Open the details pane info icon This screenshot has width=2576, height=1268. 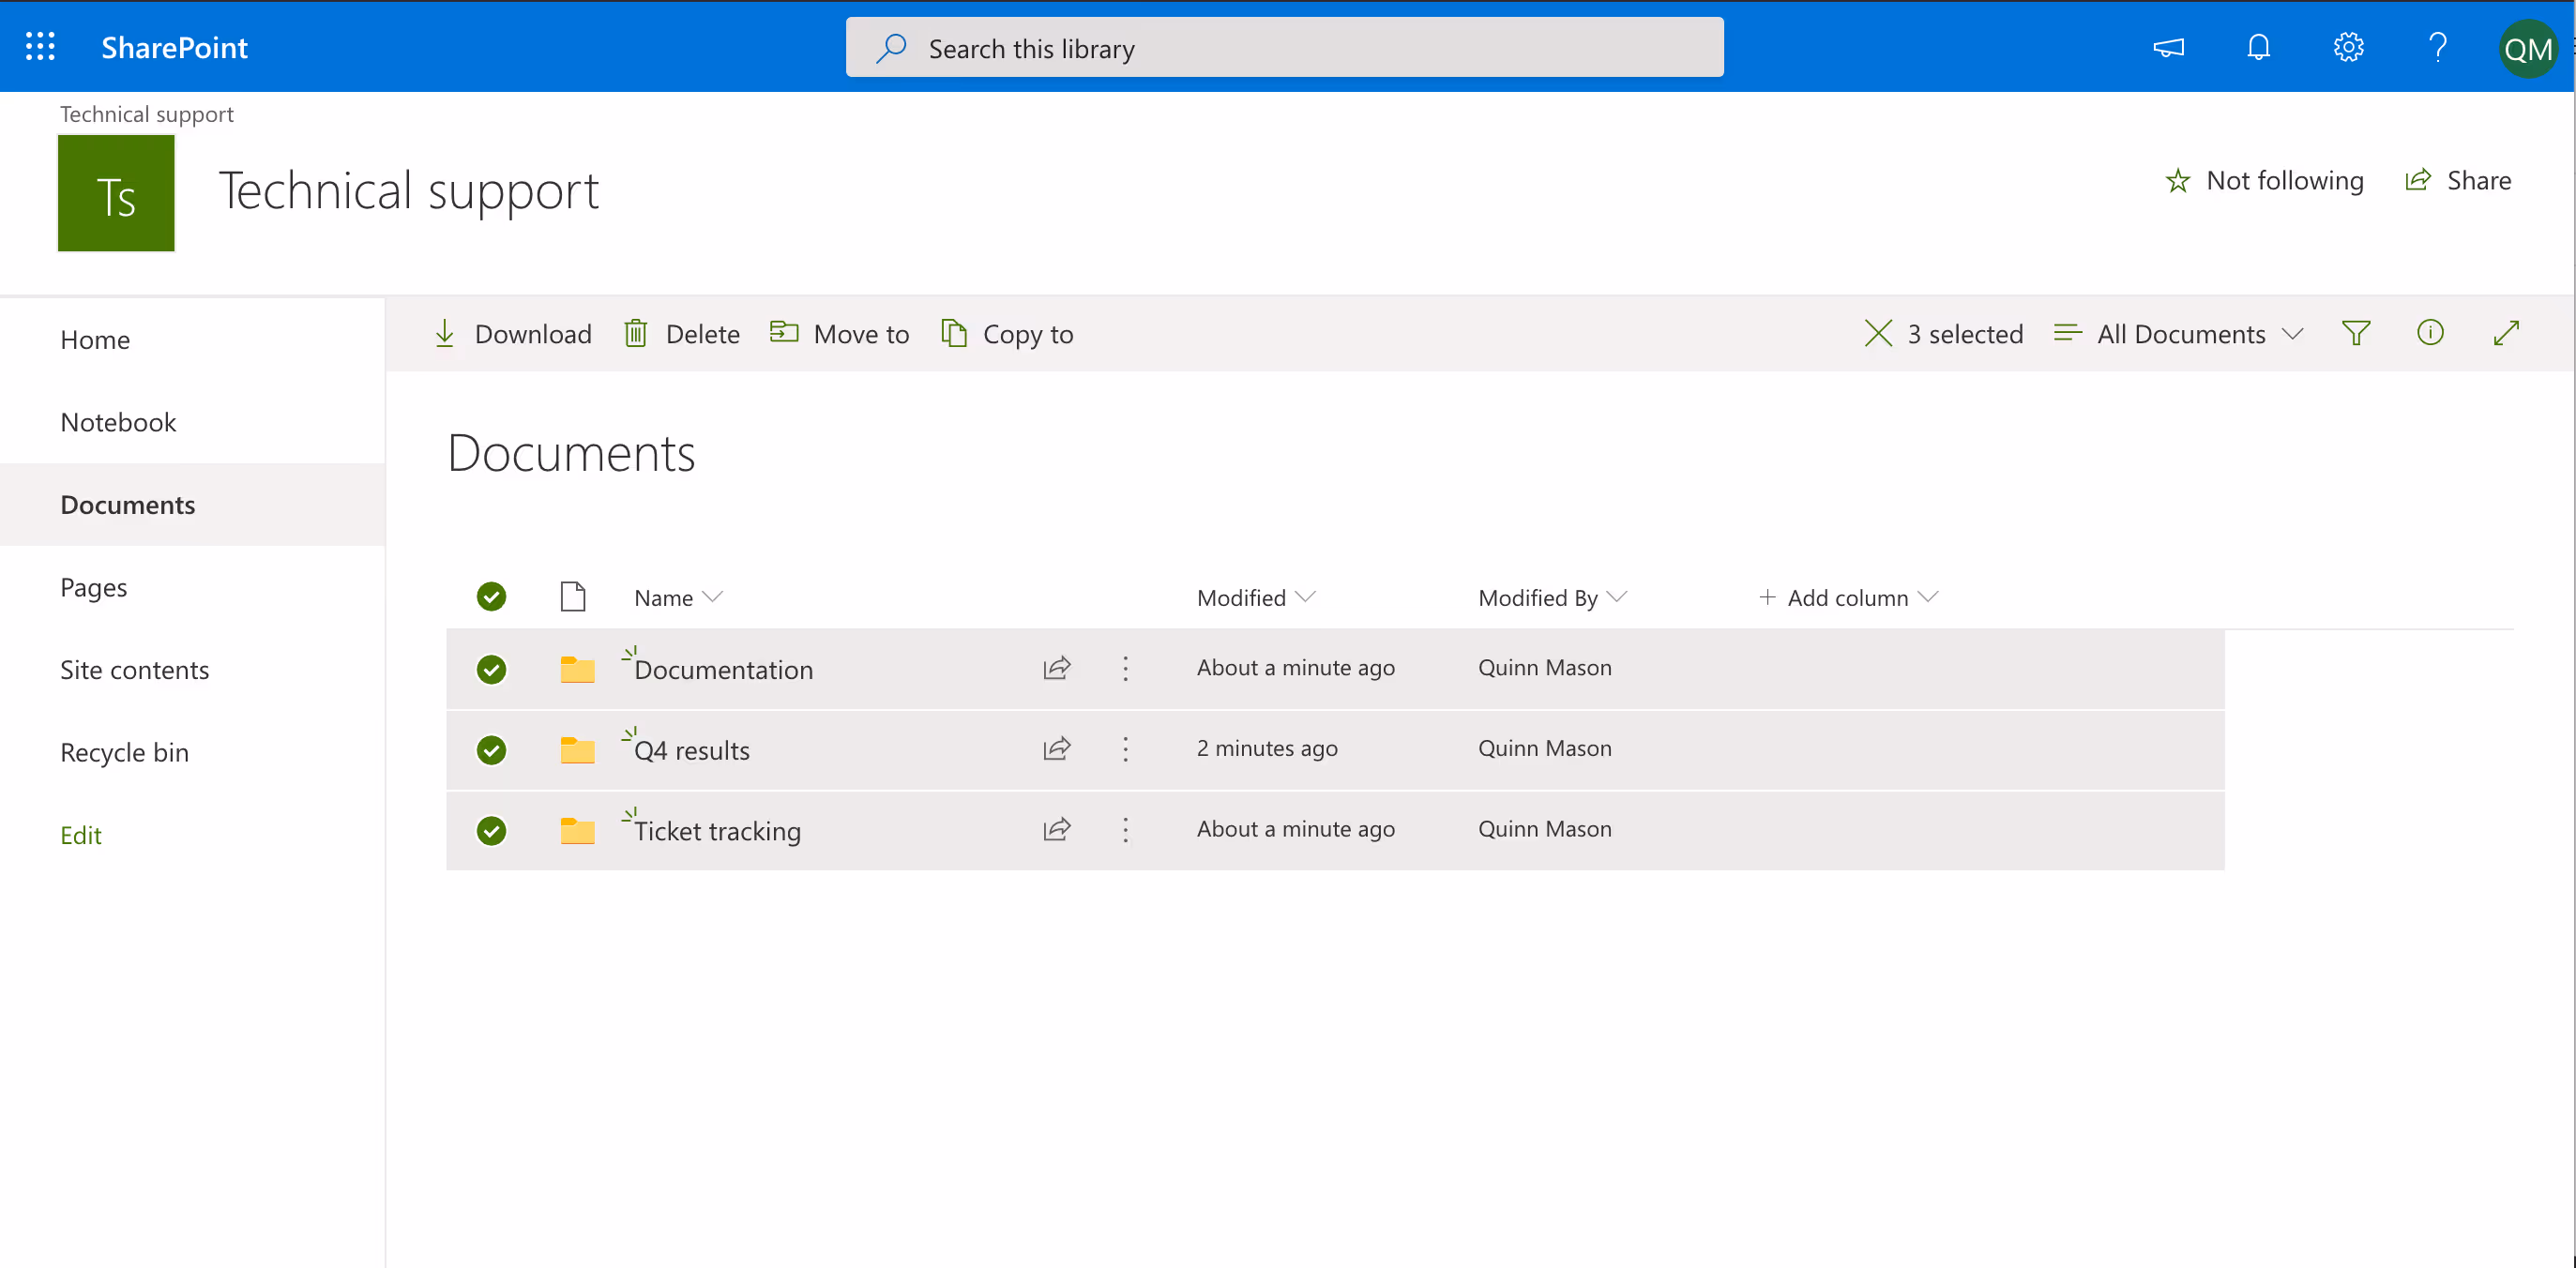[2430, 333]
